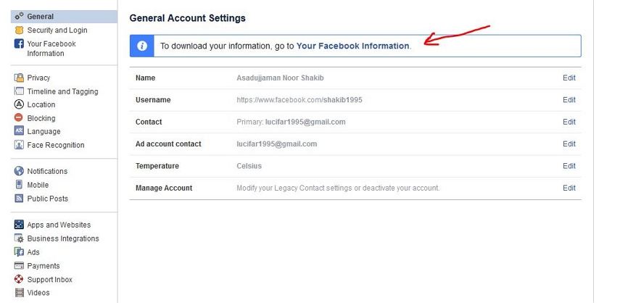Click the blue info icon in banner
Viewport: 620px width, 303px height.
tap(142, 46)
